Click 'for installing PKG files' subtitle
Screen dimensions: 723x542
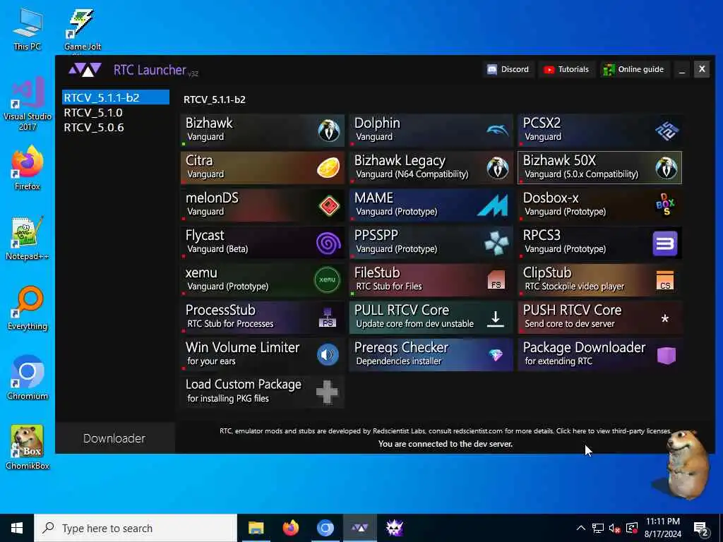[x=228, y=399]
